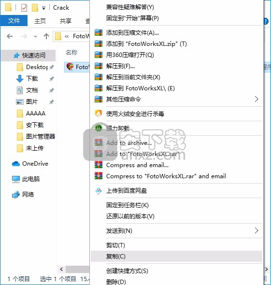Click the FotoWorks balloon file icon

point(70,67)
